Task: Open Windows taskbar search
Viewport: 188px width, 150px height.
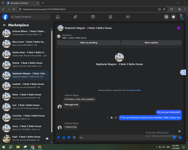Action: (11, 147)
